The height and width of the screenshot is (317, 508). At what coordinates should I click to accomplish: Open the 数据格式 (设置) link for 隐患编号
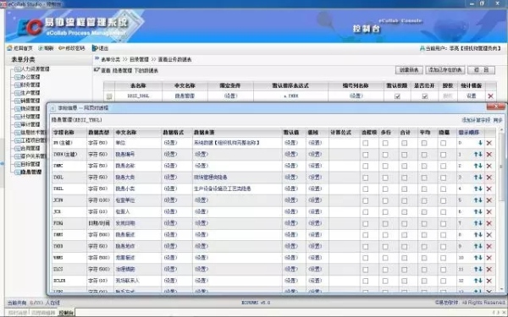click(170, 155)
